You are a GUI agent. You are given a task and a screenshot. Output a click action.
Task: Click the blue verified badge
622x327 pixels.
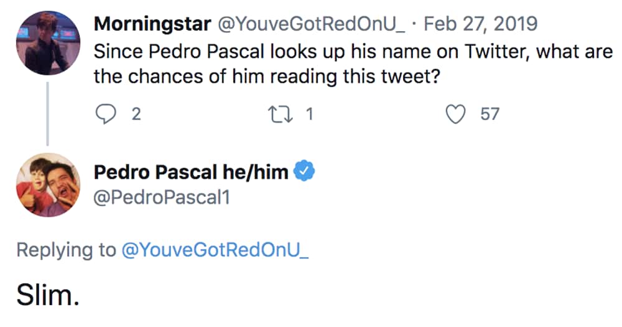[x=304, y=171]
